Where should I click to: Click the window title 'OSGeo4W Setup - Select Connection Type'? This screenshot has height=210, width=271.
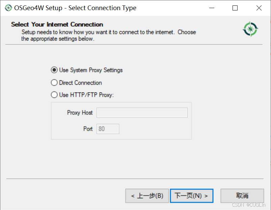(75, 8)
